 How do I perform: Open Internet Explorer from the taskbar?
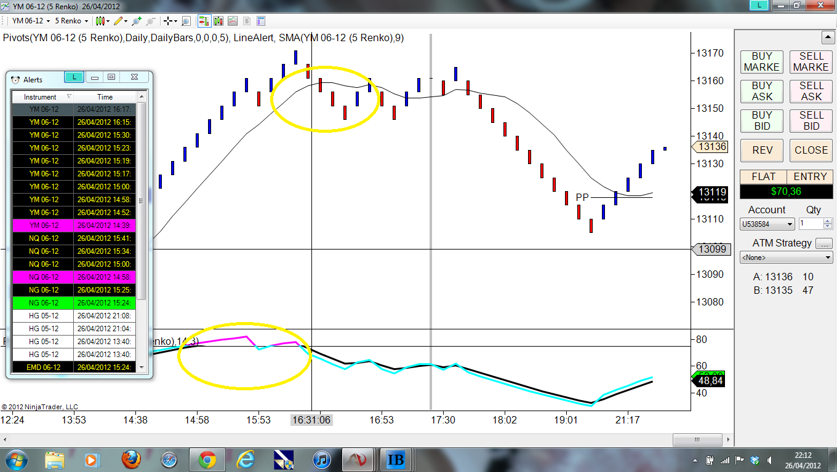click(x=246, y=460)
